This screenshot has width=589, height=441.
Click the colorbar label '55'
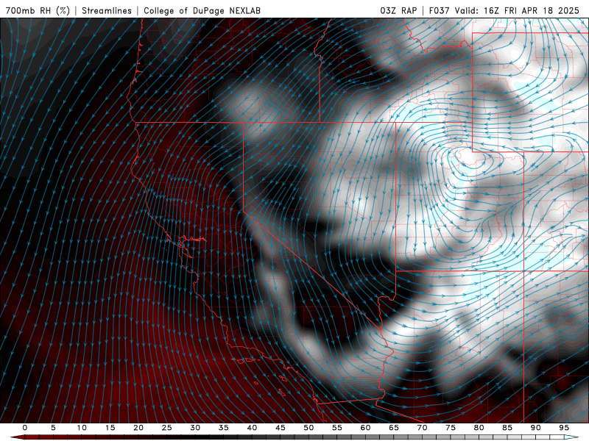pos(337,428)
